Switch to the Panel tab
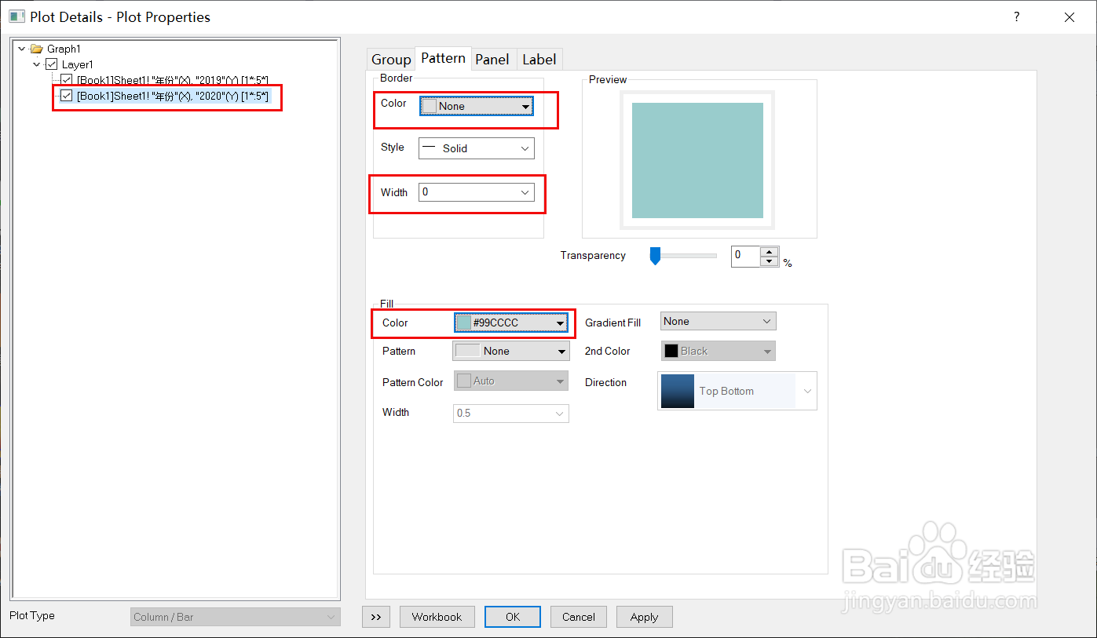 tap(492, 60)
